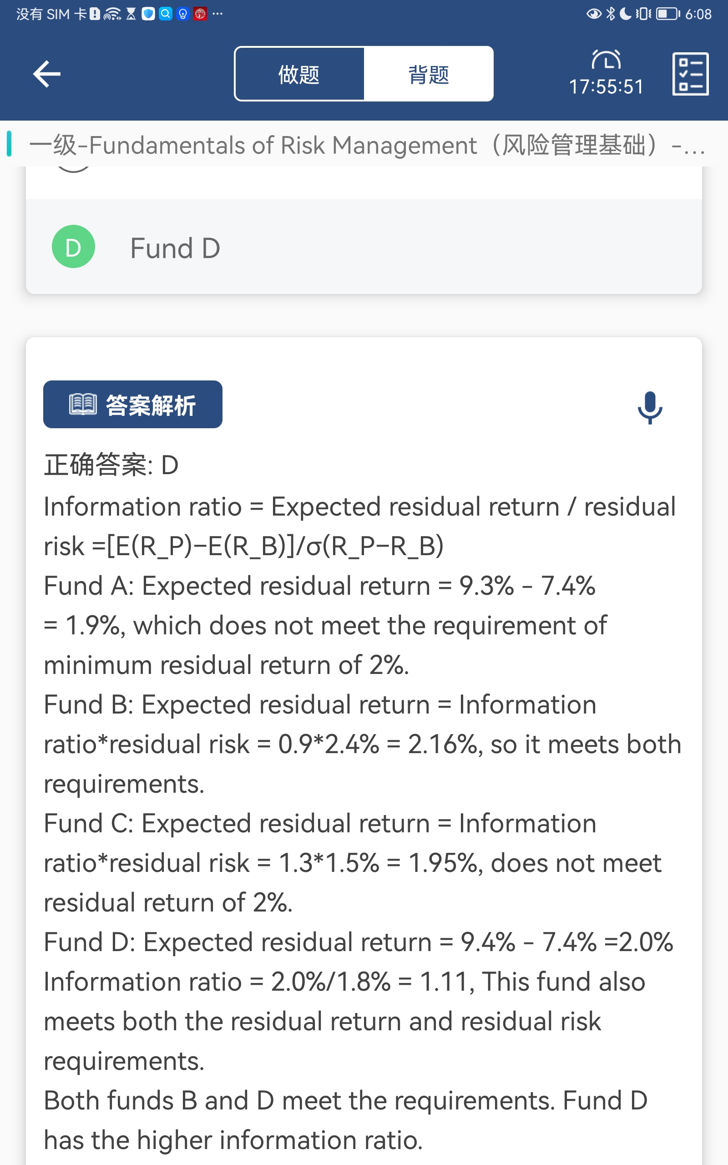The width and height of the screenshot is (728, 1165).
Task: Tap the Wi-Fi status bar icon
Action: pos(112,14)
